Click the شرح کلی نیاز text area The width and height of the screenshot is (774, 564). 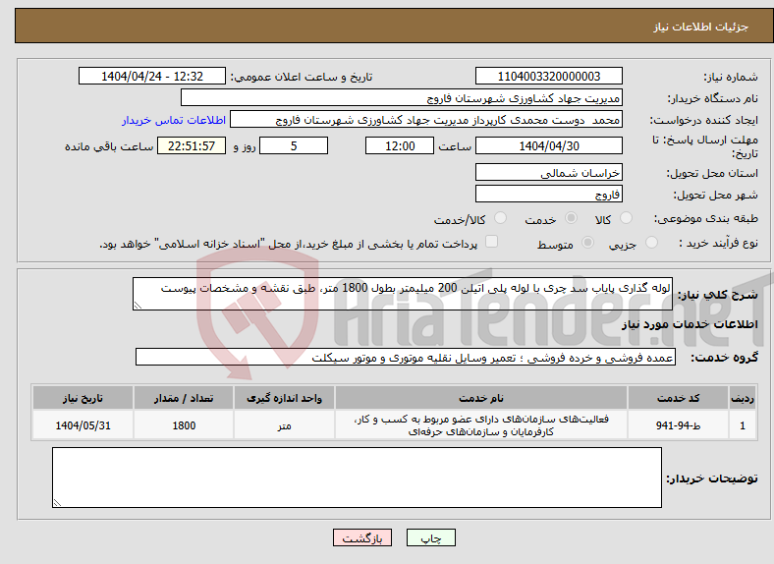pyautogui.click(x=403, y=294)
